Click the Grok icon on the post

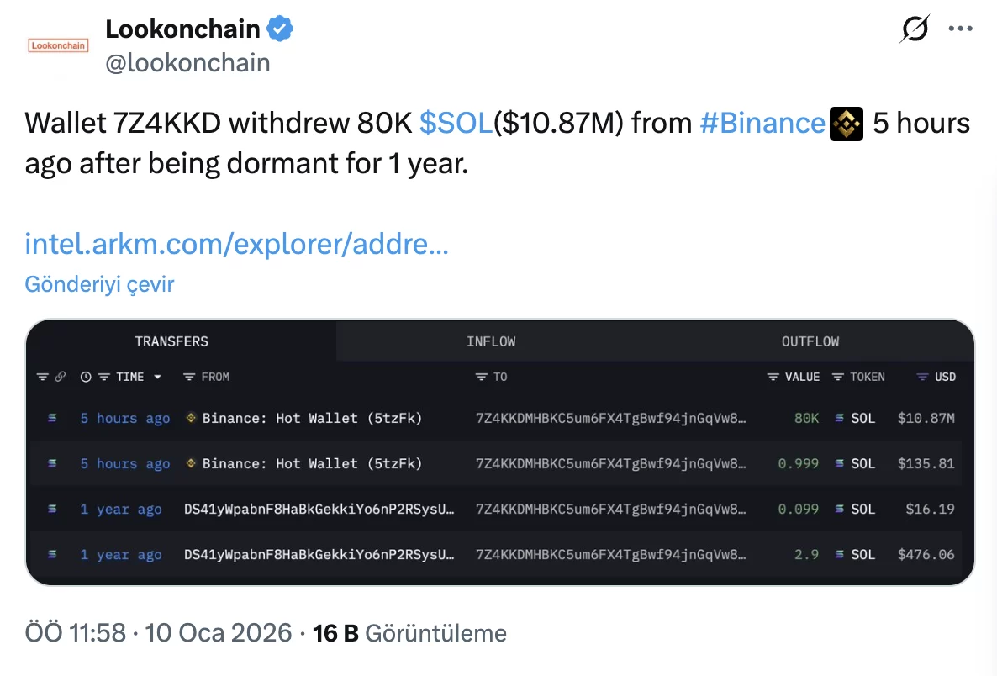click(x=914, y=29)
